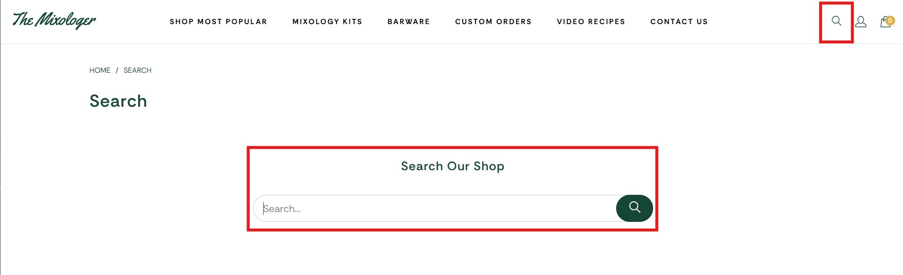Screen dimensions: 903x275
Task: Click inside the Search... text box
Action: [435, 209]
